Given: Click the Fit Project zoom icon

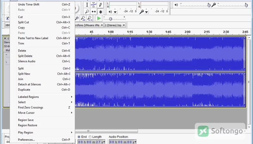Looking at the screenshot, I should pos(89,18).
